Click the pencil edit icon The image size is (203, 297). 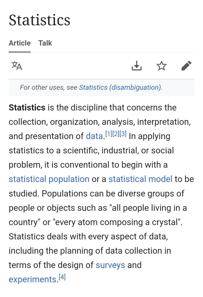click(186, 66)
